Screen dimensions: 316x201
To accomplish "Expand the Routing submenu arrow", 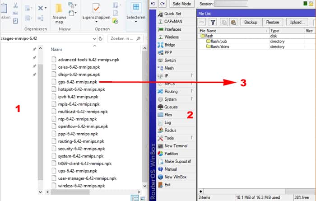I will [192, 91].
